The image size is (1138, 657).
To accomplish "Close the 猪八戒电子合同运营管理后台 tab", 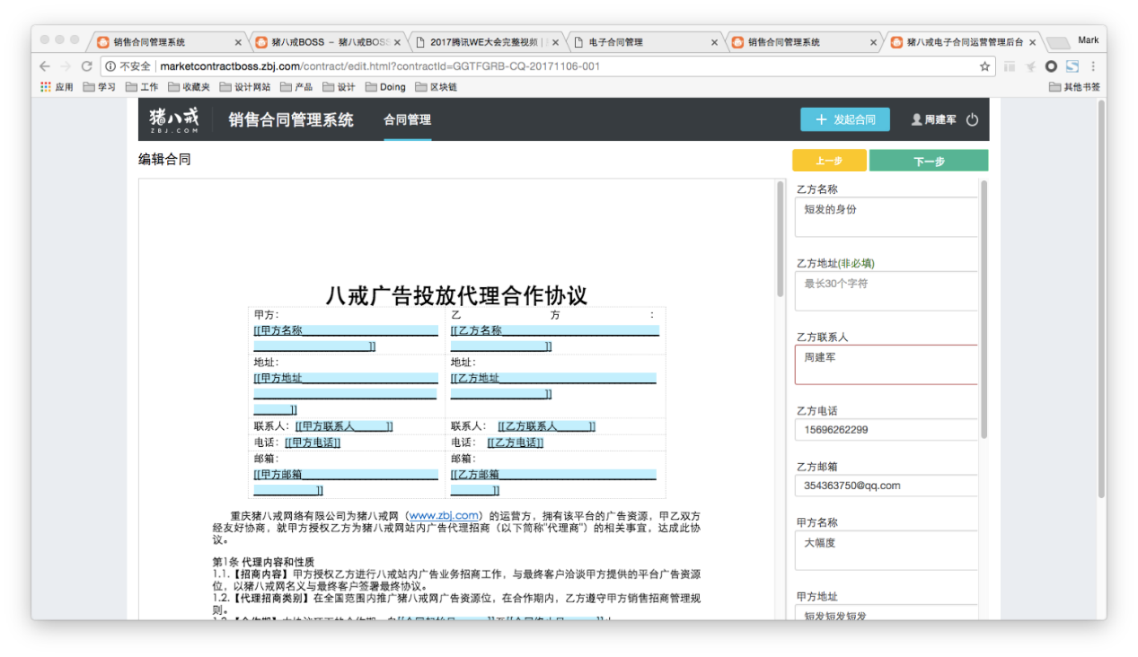I will 1033,42.
